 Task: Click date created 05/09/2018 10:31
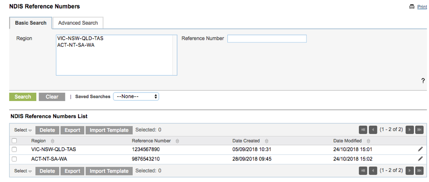[x=252, y=150]
